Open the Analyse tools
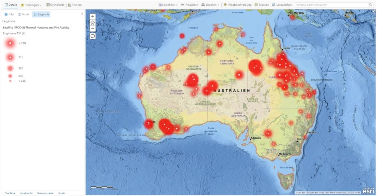 [x=75, y=5]
